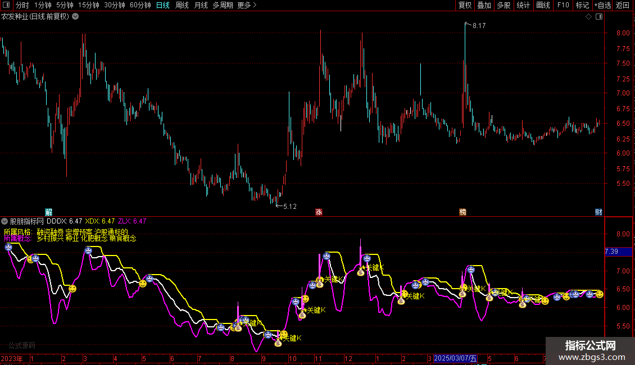635x365 pixels.
Task: Click the smiley face at the chart's right end
Action: click(x=600, y=294)
